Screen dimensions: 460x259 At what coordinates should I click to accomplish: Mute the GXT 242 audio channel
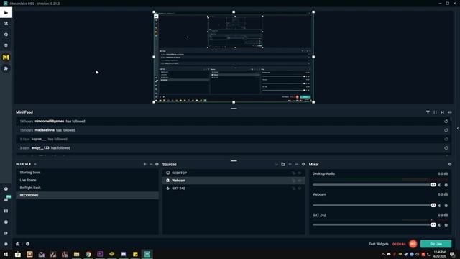(x=439, y=225)
